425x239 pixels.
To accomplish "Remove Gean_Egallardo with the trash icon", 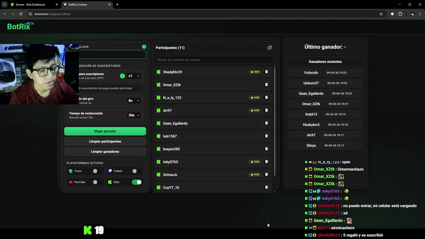I will coord(266,123).
